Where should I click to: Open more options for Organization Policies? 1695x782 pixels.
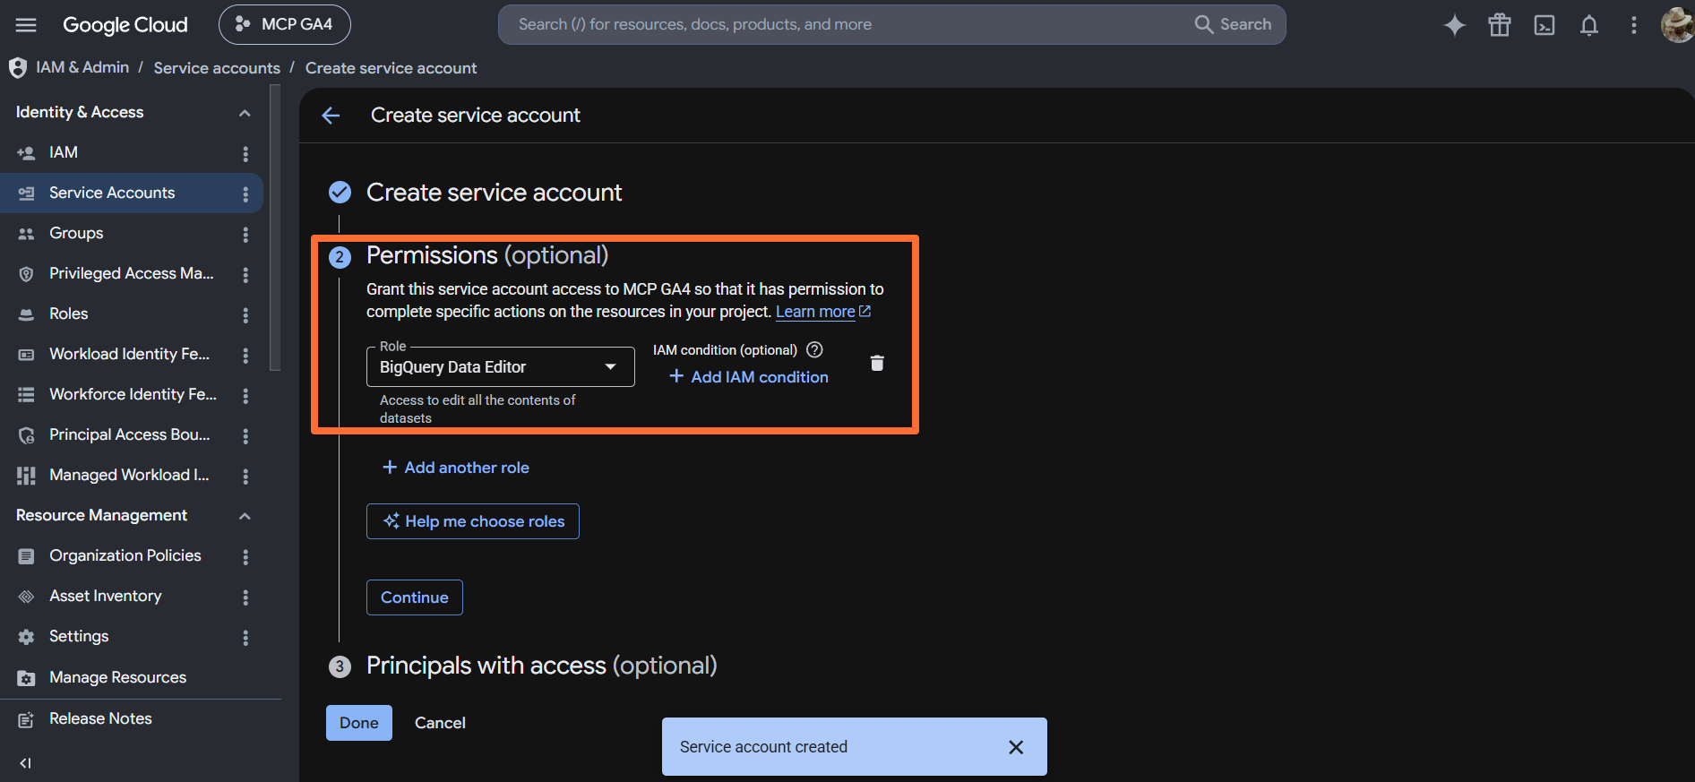245,557
